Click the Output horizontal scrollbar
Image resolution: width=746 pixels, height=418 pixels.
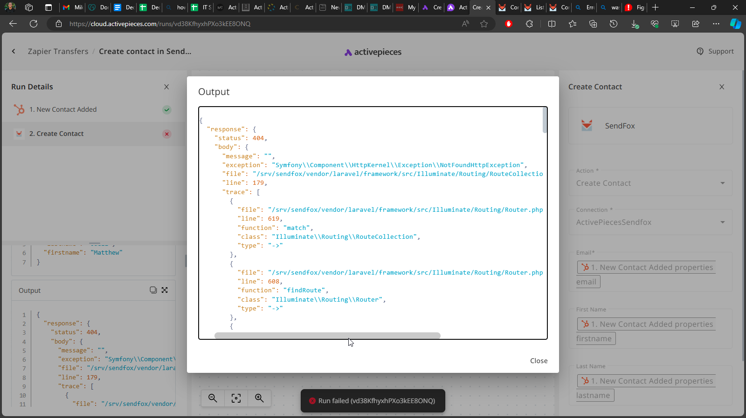[327, 336]
